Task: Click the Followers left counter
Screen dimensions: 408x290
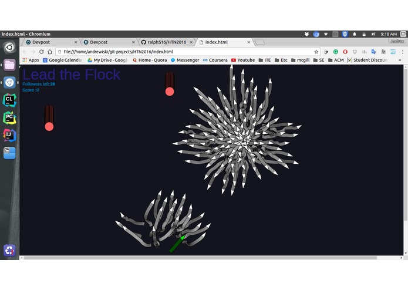Action: pos(39,84)
